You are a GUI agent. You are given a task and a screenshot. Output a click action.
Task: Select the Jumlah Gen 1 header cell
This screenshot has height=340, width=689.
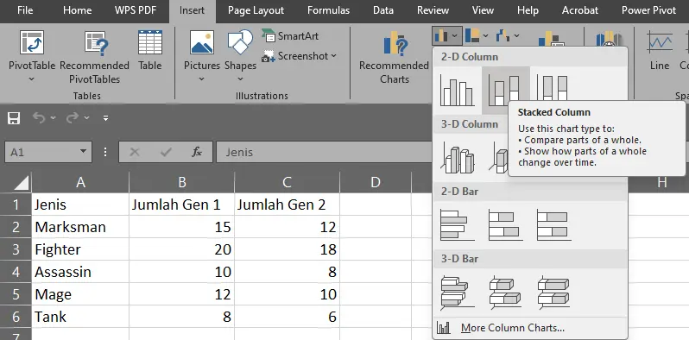click(x=182, y=205)
